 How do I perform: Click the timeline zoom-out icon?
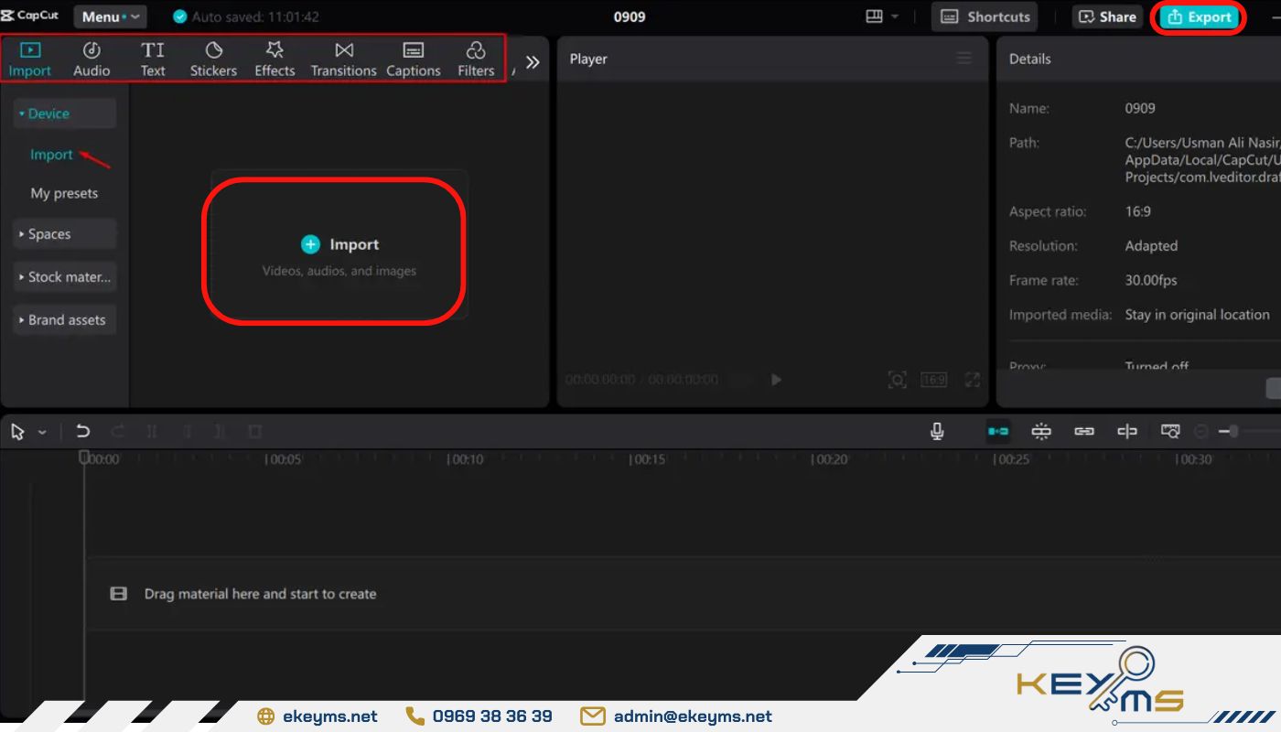pos(1201,431)
